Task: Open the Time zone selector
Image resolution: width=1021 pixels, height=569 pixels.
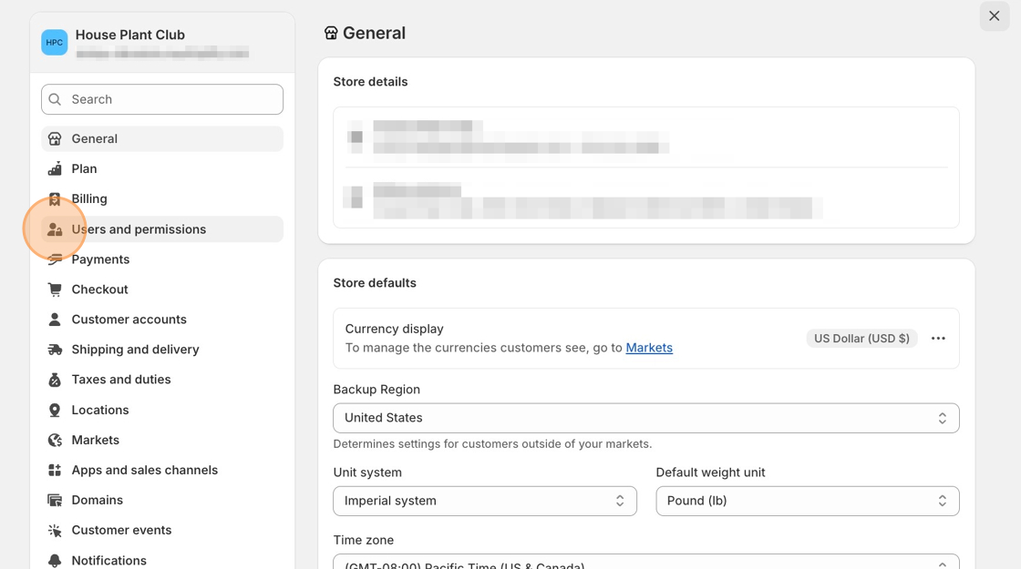Action: (x=645, y=563)
